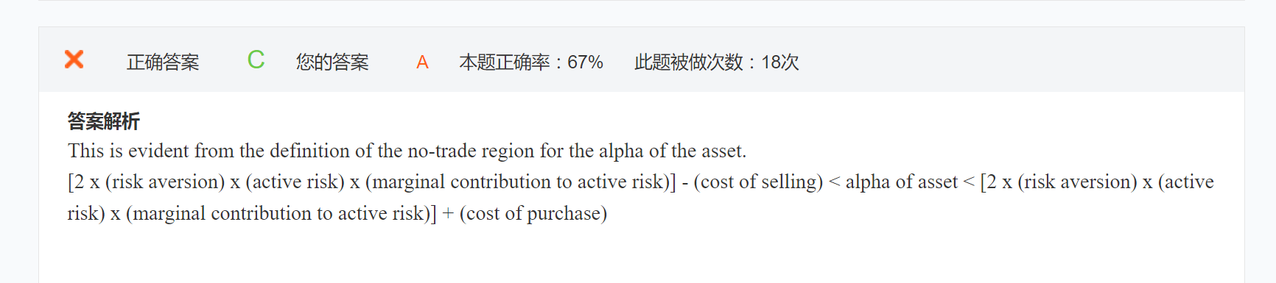Click the red X incorrect-answer icon

[74, 59]
